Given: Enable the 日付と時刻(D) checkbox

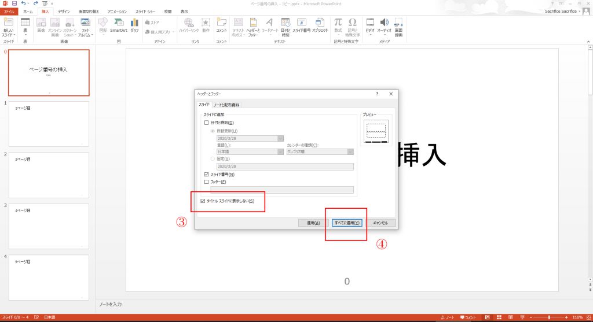Looking at the screenshot, I should tap(207, 123).
